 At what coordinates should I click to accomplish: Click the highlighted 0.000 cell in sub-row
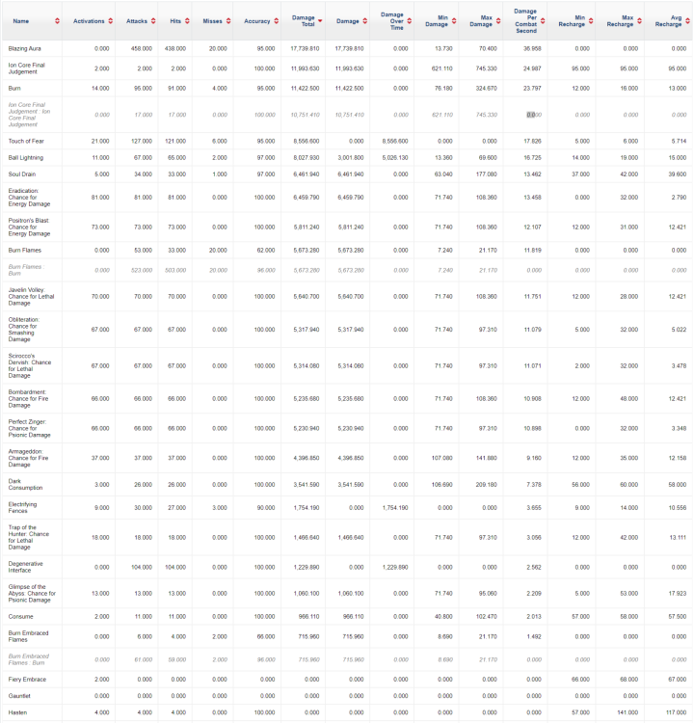coord(531,114)
